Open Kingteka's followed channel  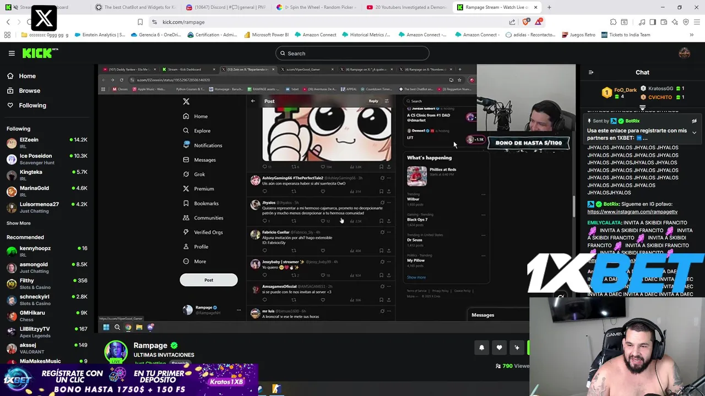(x=47, y=175)
